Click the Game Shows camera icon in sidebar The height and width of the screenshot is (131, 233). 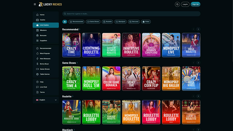[37, 69]
